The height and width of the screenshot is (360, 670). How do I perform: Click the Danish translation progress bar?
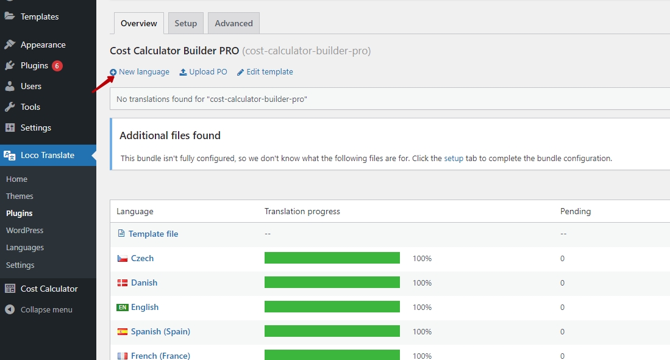click(332, 282)
